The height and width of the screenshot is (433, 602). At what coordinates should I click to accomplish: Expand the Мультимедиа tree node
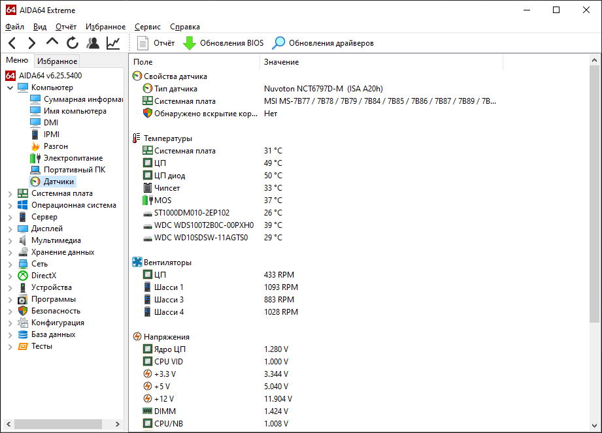10,241
